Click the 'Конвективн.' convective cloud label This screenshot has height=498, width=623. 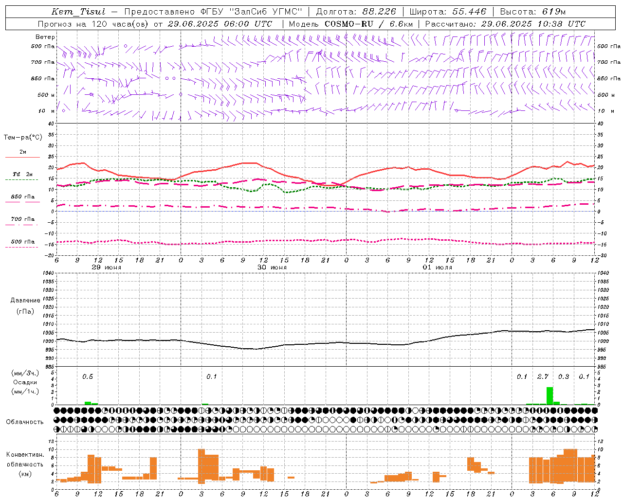pos(25,455)
